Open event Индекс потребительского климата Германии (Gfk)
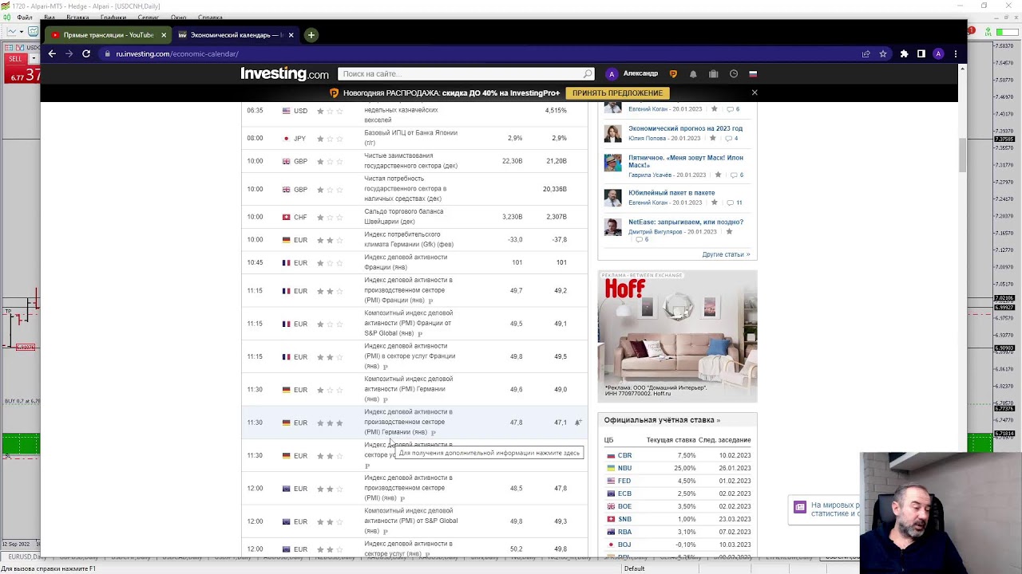 409,239
